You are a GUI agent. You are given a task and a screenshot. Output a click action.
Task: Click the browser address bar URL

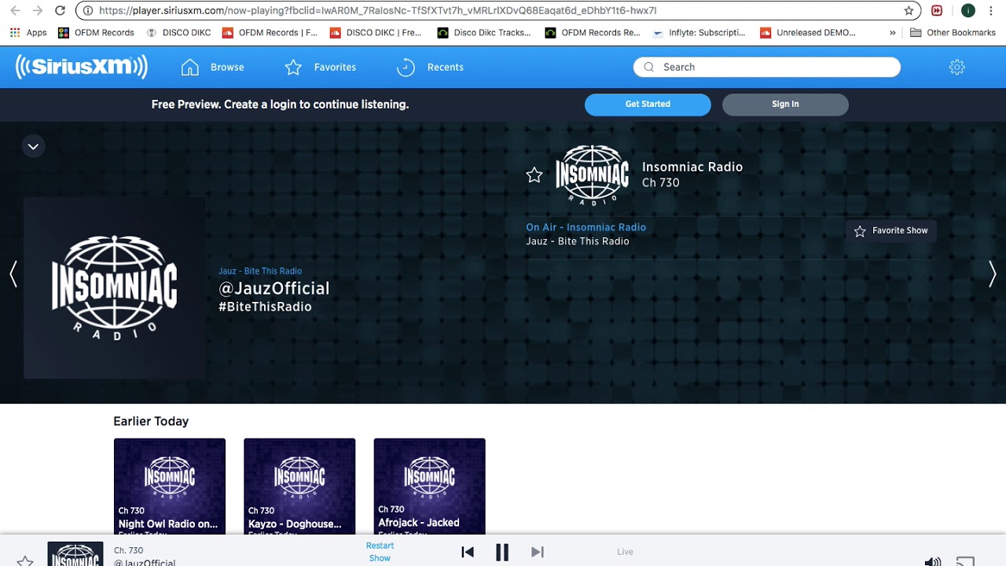pos(377,11)
